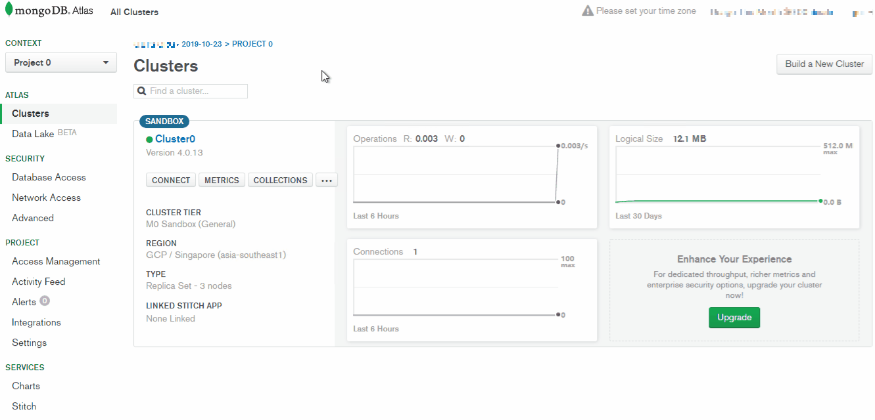
Task: Click the MongoDB leaf logo
Action: [9, 10]
